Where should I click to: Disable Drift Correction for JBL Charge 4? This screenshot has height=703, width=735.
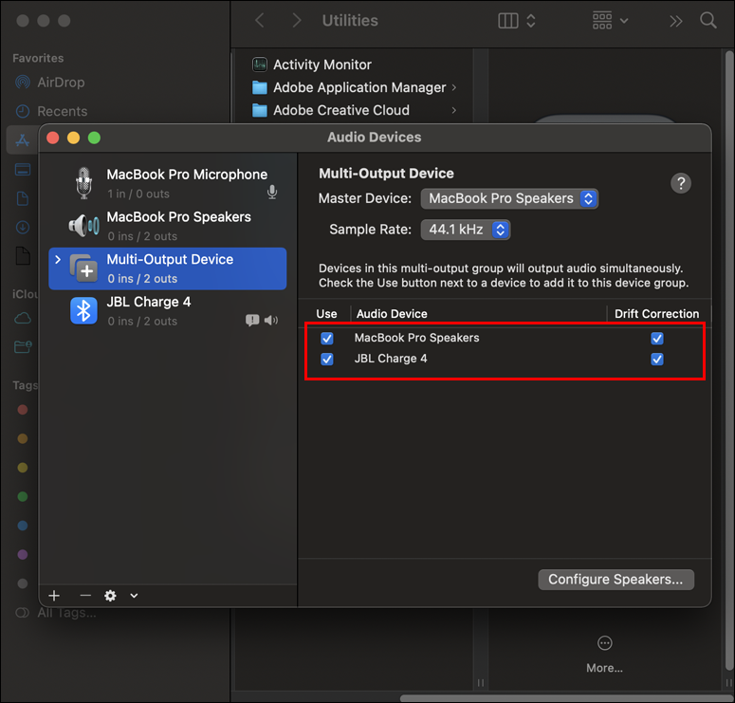657,360
